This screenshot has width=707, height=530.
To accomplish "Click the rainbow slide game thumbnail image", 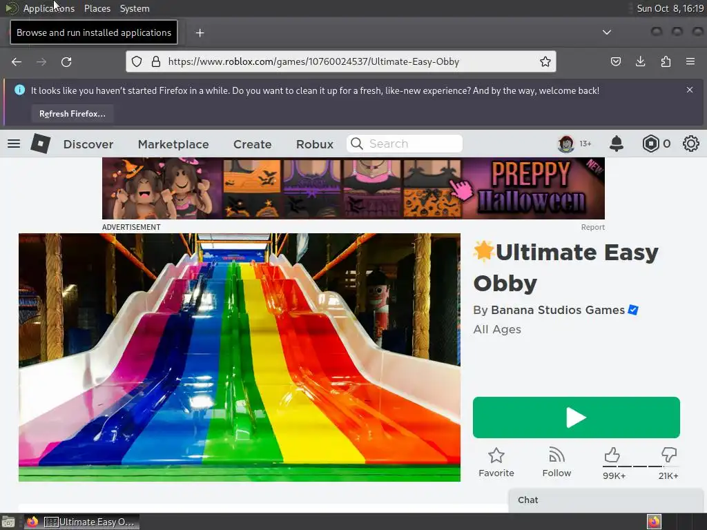I will (x=240, y=357).
